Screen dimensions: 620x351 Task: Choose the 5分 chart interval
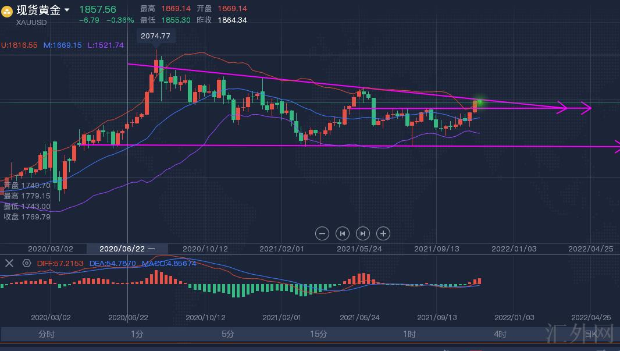227,334
